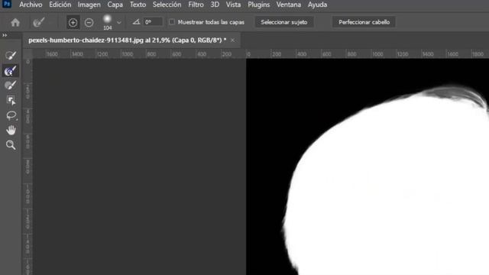The width and height of the screenshot is (489, 275).
Task: Open the Edición menu
Action: [60, 5]
